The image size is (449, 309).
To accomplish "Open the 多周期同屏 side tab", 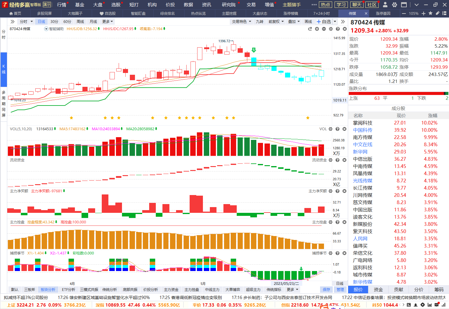I will pos(4,104).
